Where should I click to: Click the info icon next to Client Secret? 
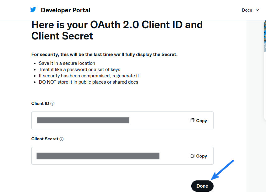tap(62, 139)
